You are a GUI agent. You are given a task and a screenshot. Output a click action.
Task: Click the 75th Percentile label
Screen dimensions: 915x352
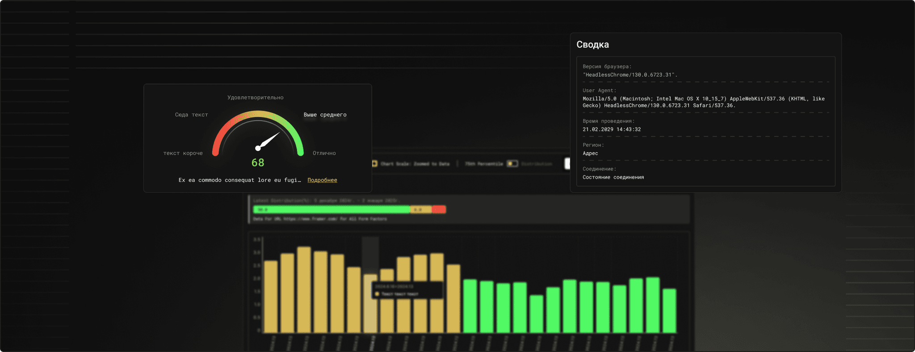[483, 164]
